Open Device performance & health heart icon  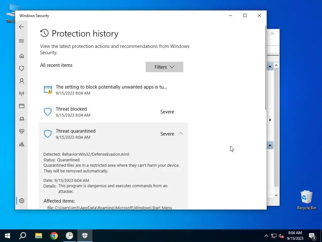coord(22,131)
